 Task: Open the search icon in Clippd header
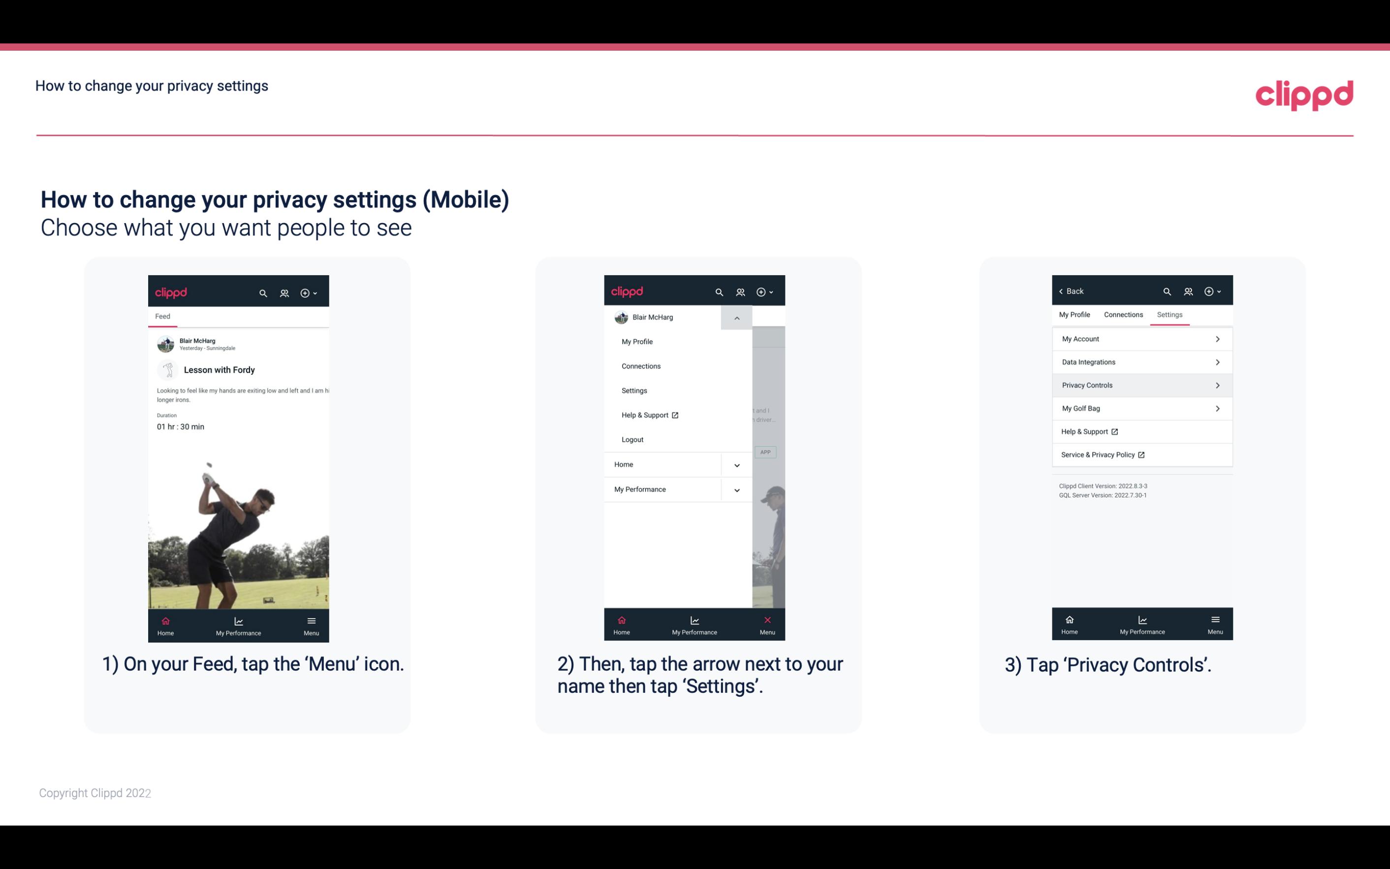(263, 291)
